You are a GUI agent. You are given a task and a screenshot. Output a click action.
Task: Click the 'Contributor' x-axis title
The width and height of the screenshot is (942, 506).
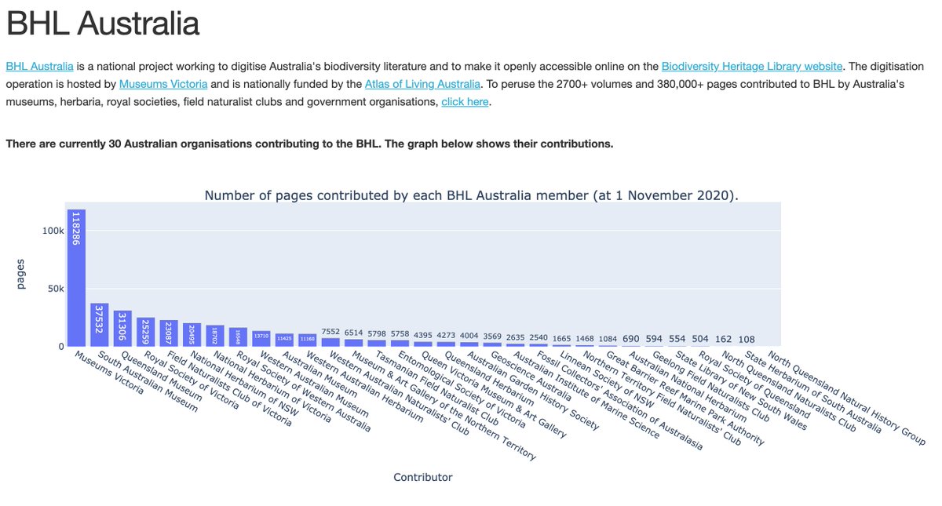point(423,477)
